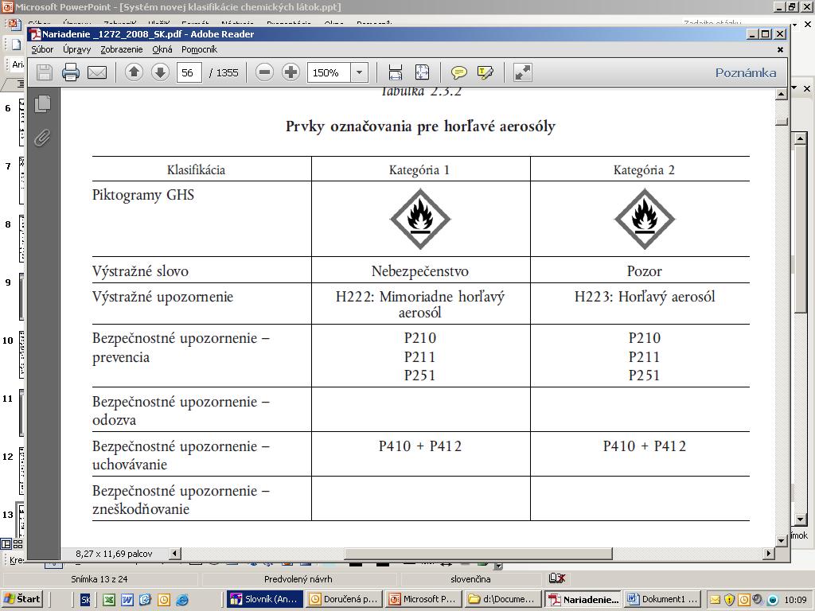
Task: Open the Pomocník menu
Action: click(199, 49)
